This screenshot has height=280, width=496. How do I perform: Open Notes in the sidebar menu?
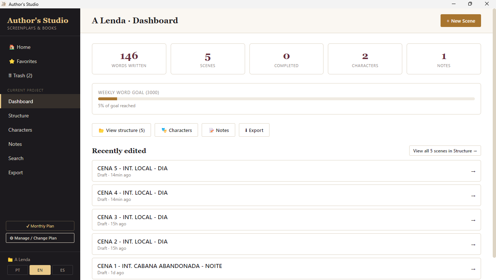pos(40,144)
